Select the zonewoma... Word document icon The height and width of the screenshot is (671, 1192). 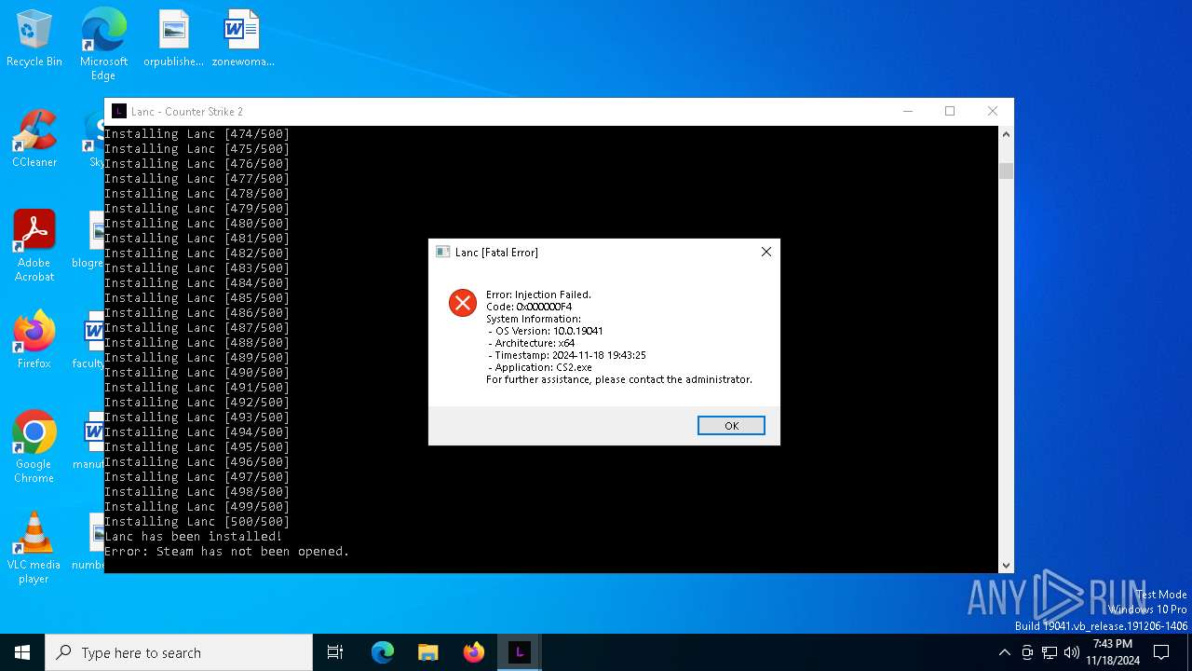[x=242, y=39]
